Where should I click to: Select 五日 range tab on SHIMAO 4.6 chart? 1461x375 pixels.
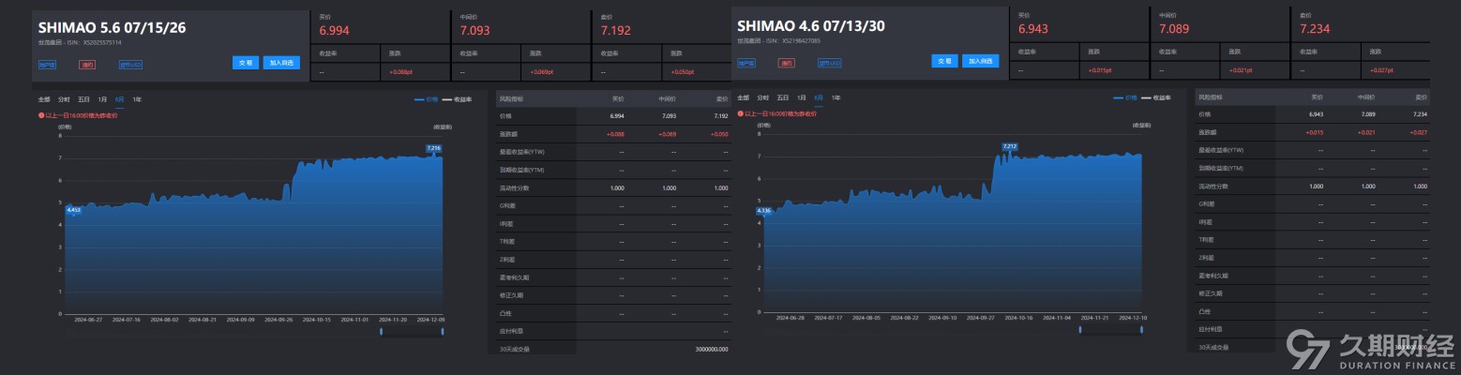pos(783,97)
